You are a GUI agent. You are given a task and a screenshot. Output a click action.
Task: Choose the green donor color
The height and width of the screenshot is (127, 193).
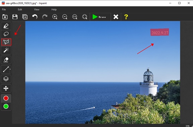pyautogui.click(x=6, y=106)
